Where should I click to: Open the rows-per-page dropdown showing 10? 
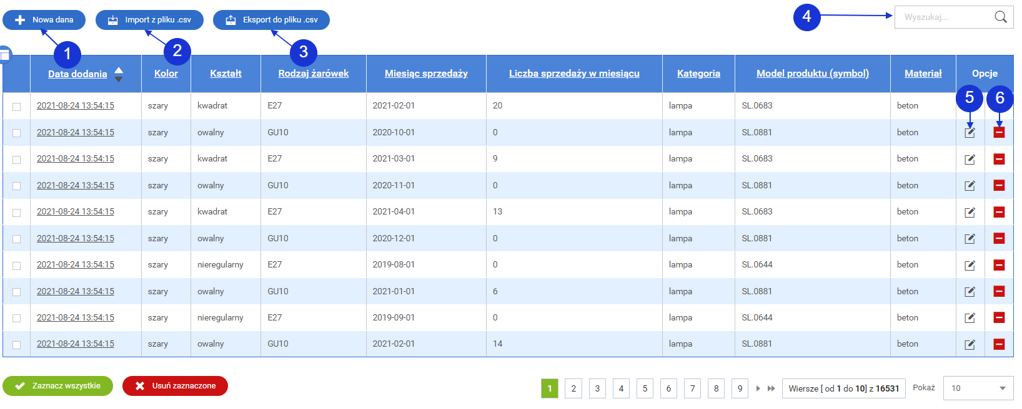click(978, 388)
